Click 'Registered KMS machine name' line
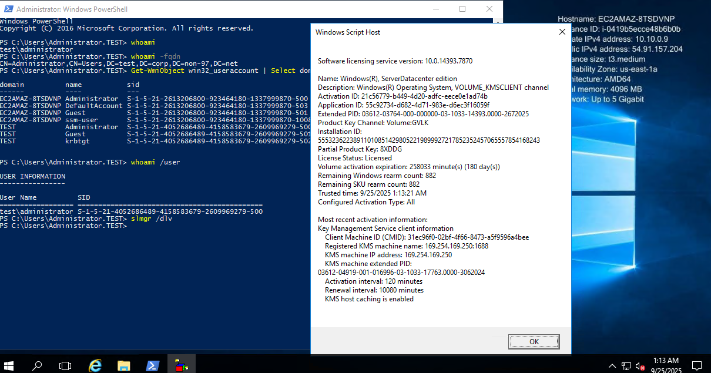This screenshot has width=711, height=373. pos(407,246)
